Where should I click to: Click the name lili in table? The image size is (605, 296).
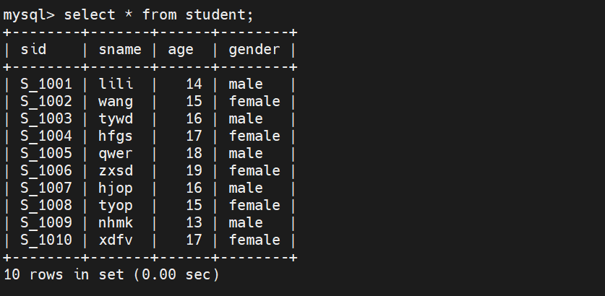click(x=116, y=84)
